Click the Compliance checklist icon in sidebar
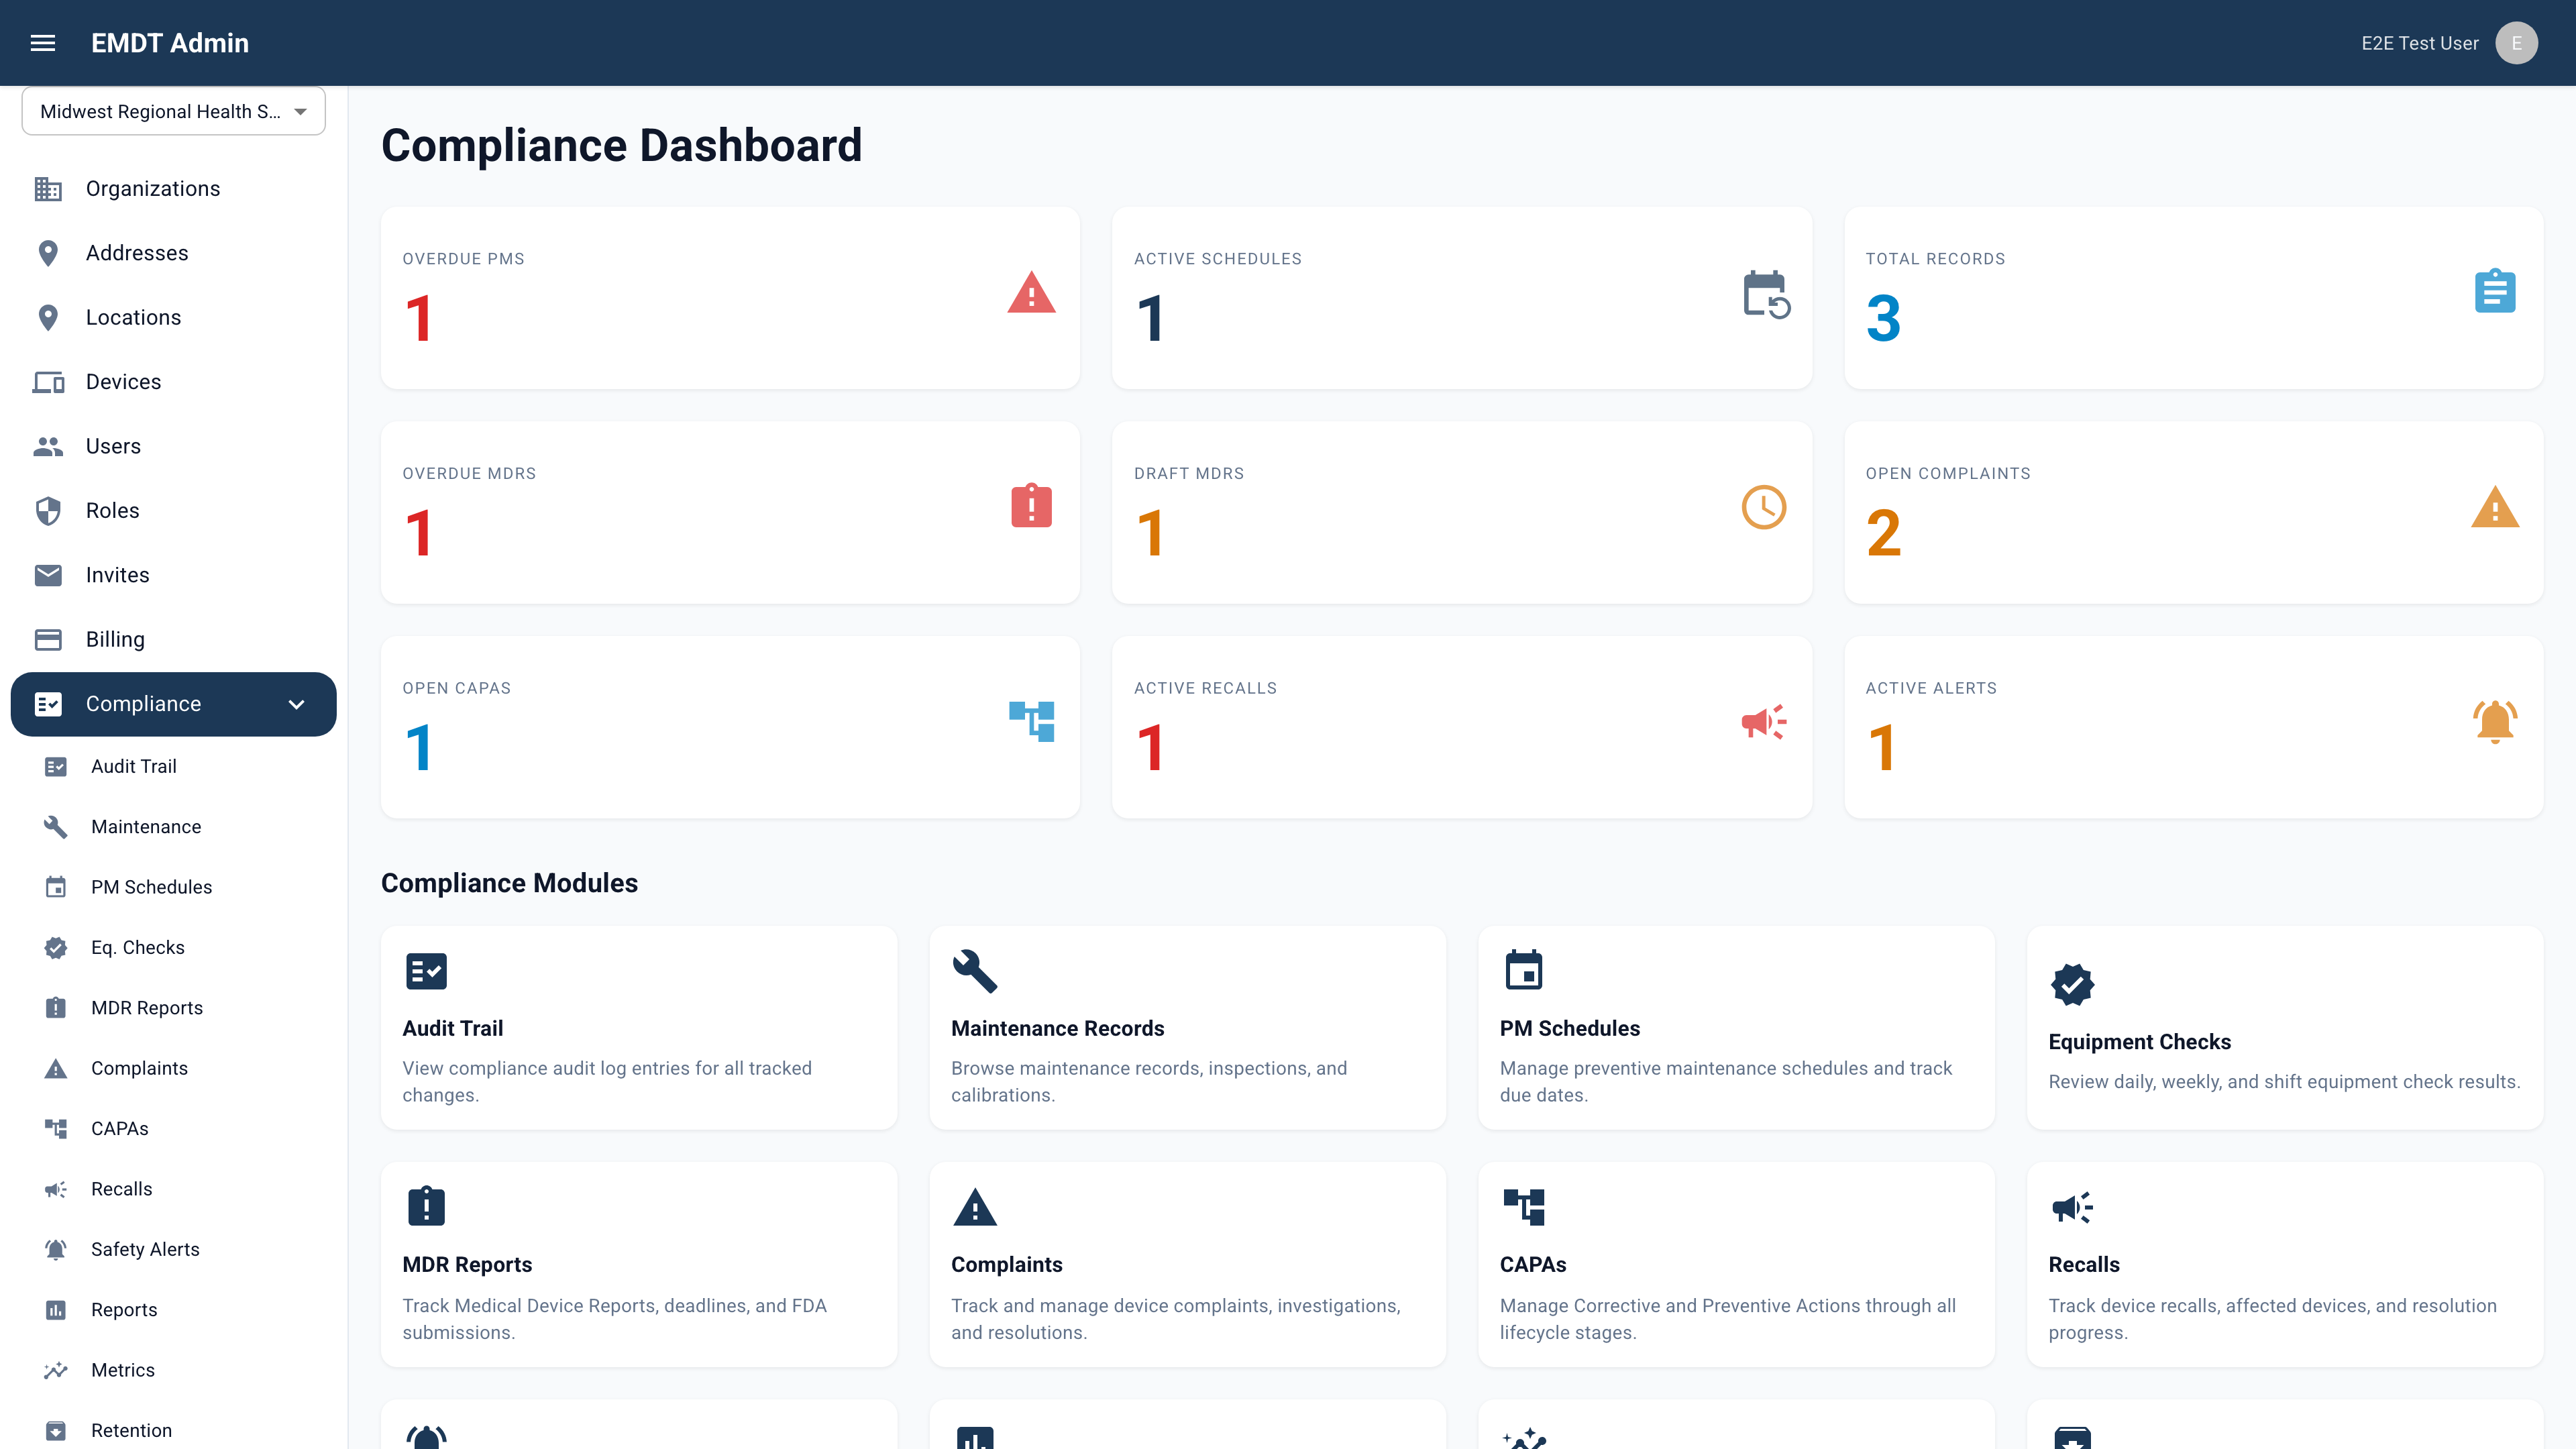The image size is (2576, 1449). click(x=48, y=704)
